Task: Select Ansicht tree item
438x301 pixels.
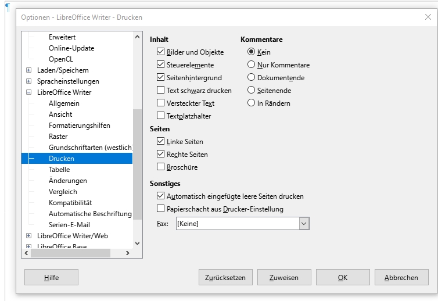Action: pyautogui.click(x=60, y=114)
